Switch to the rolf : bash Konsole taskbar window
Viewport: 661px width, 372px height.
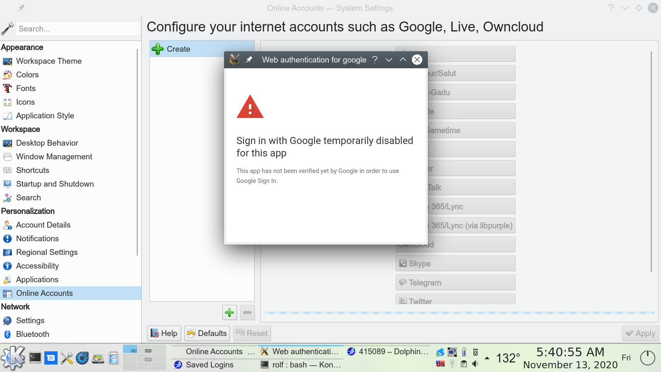coord(301,365)
